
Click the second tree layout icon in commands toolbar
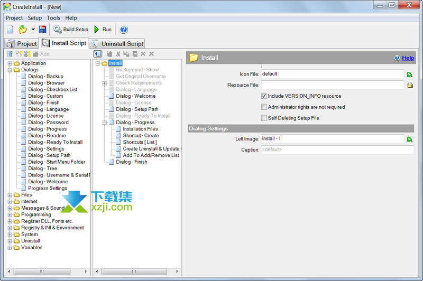coord(19,54)
